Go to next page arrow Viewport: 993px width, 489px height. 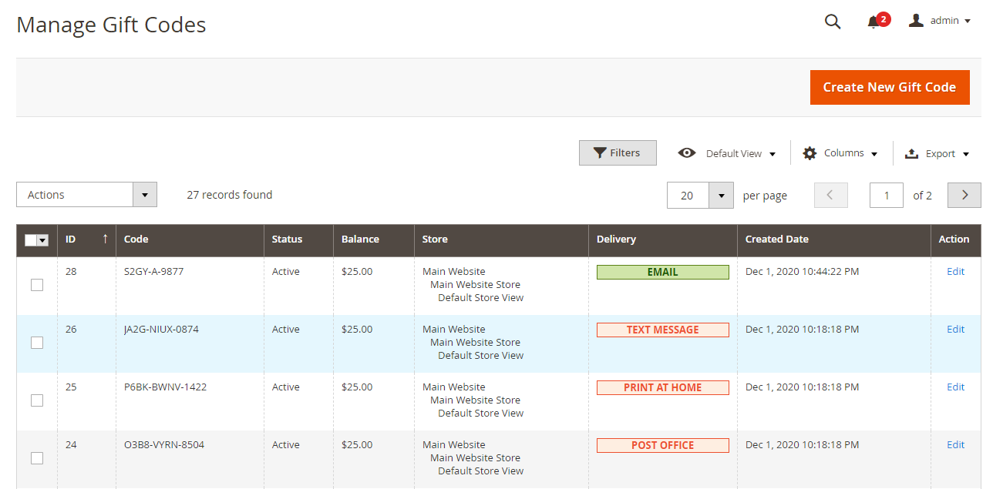tap(964, 196)
